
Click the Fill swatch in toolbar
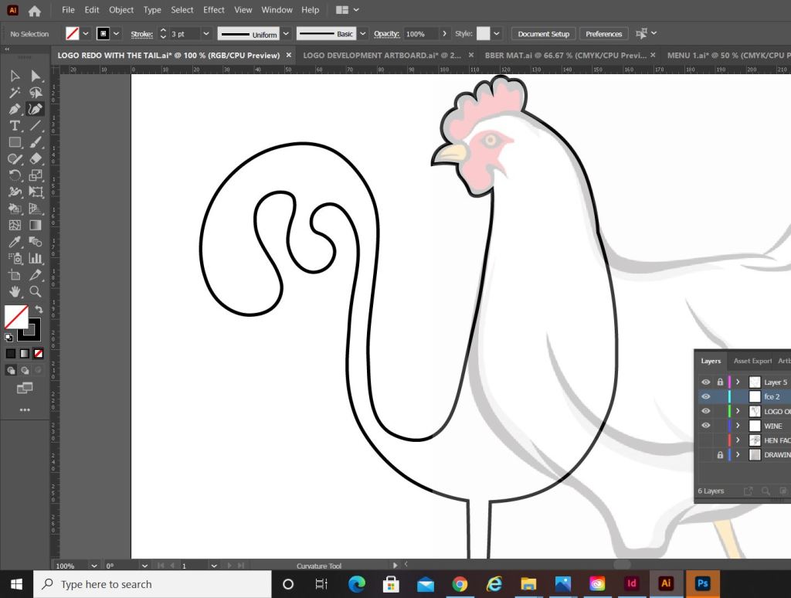coord(16,316)
